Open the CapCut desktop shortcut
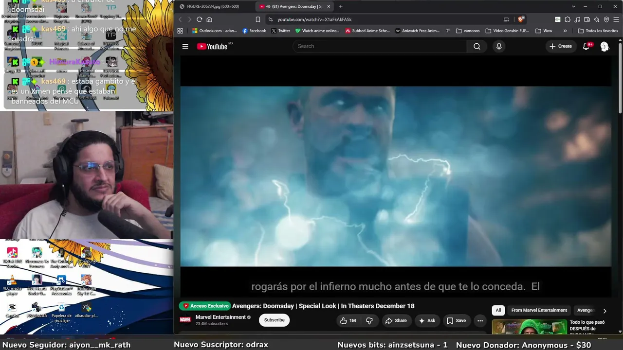The height and width of the screenshot is (350, 623). coord(12,311)
